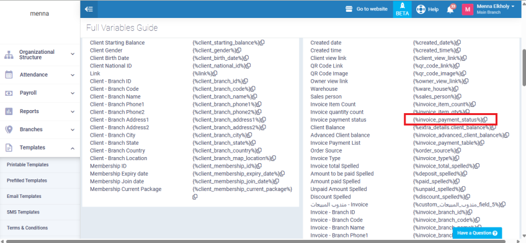Collapse sidebar with the back arrow icon

89,9
